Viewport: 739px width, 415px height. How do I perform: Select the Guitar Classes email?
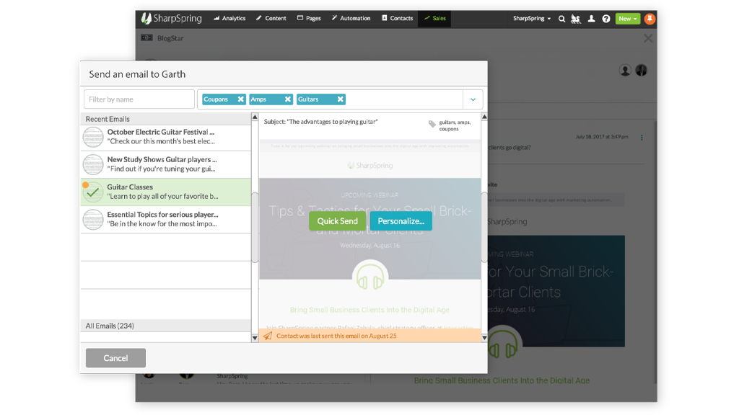click(x=165, y=192)
